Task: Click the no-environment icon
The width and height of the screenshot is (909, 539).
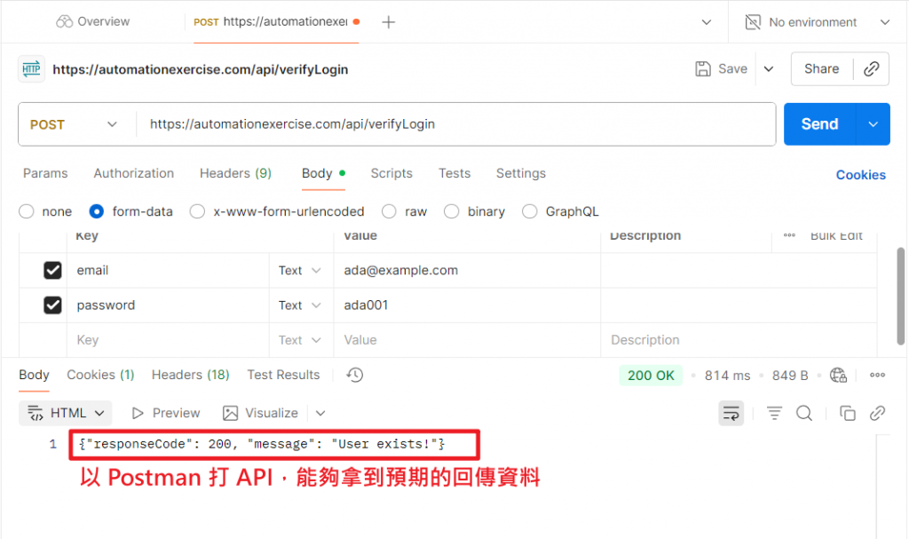Action: pyautogui.click(x=753, y=22)
